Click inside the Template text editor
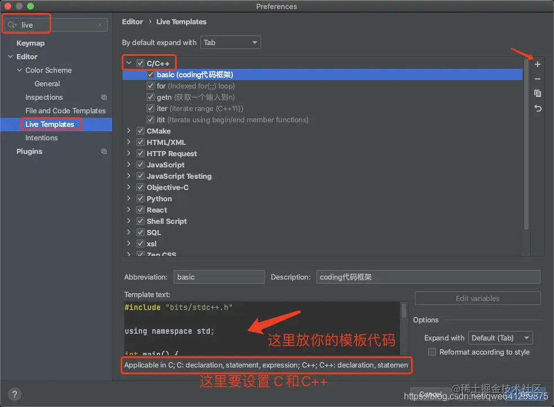 (x=262, y=328)
